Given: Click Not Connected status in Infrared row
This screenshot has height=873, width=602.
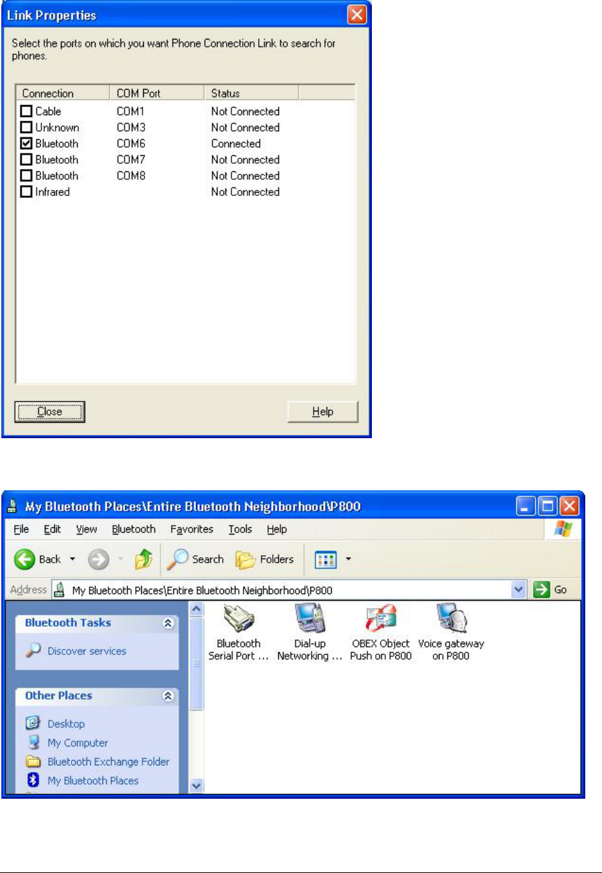Looking at the screenshot, I should click(x=245, y=192).
